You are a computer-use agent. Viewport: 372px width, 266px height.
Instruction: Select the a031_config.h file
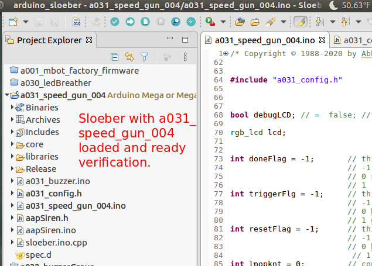[53, 194]
